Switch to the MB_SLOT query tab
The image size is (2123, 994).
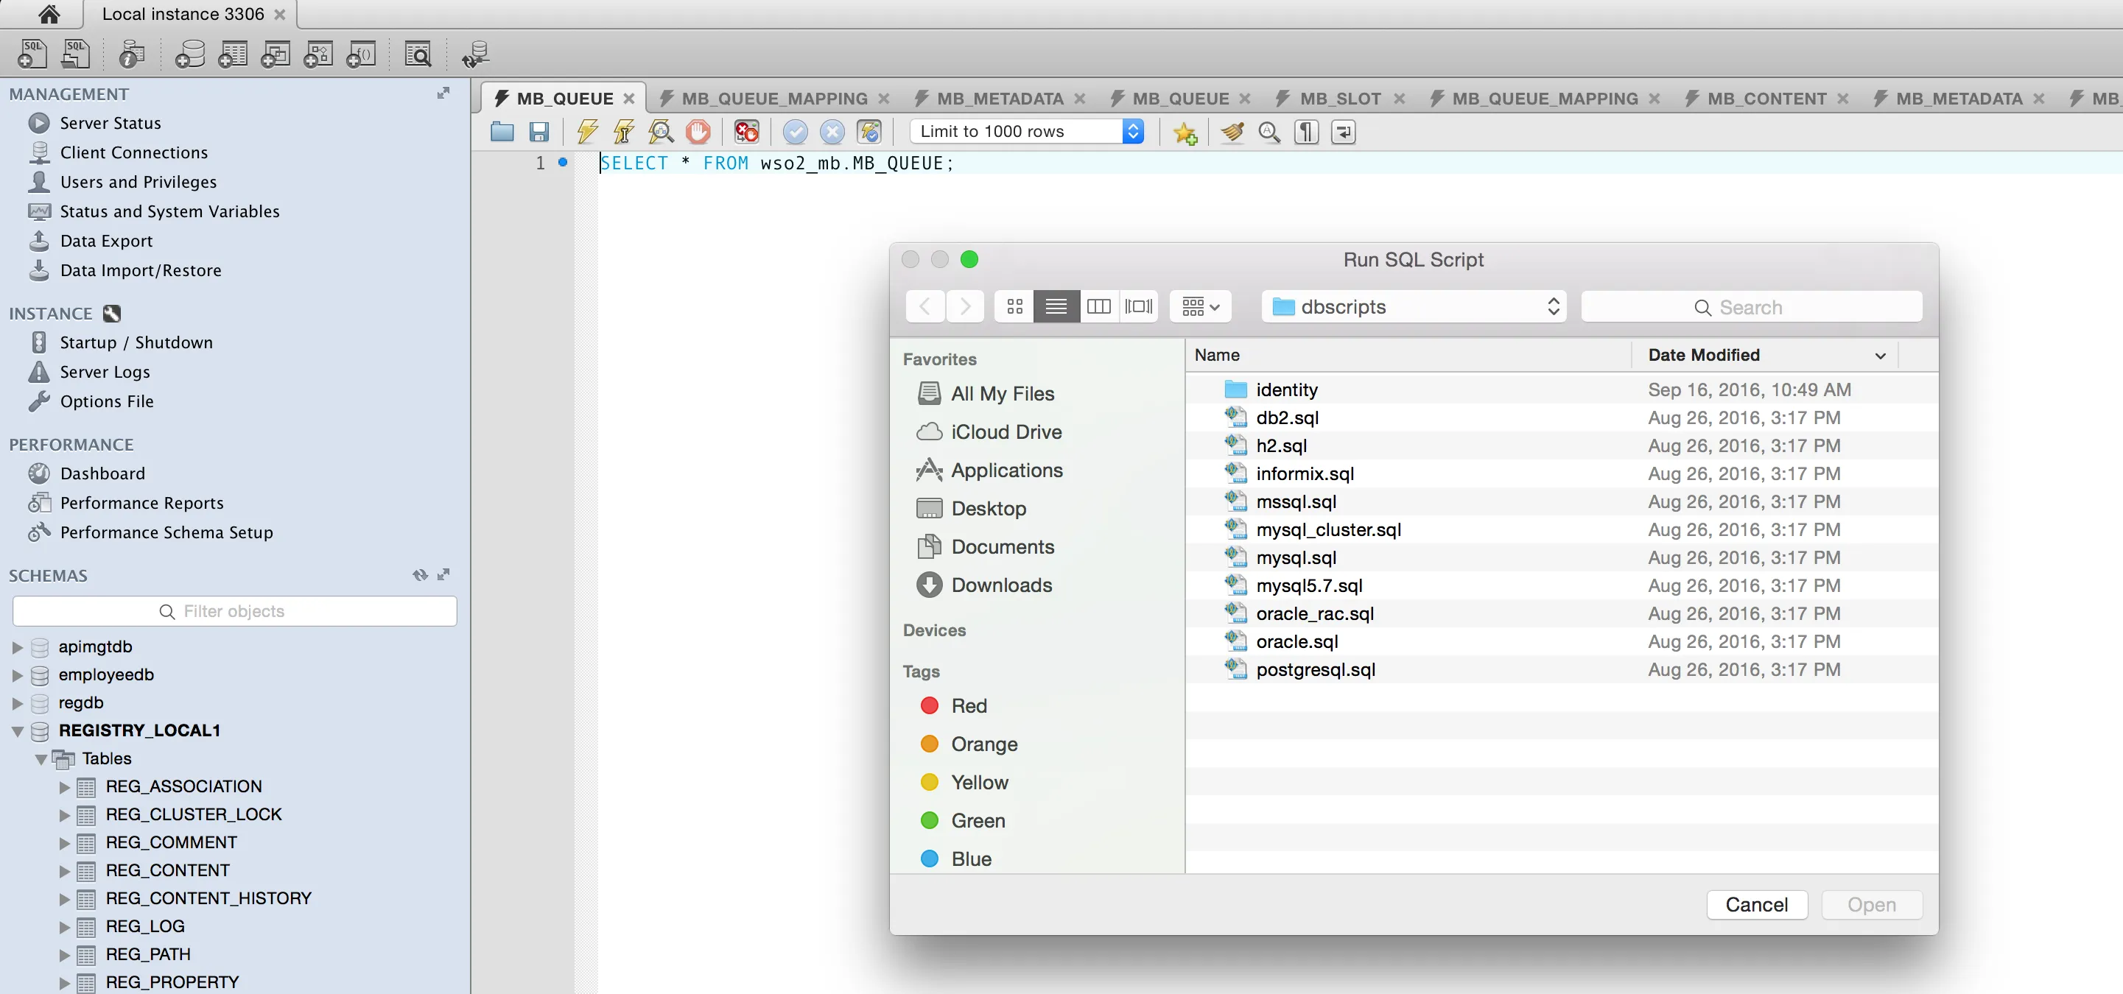click(1340, 99)
